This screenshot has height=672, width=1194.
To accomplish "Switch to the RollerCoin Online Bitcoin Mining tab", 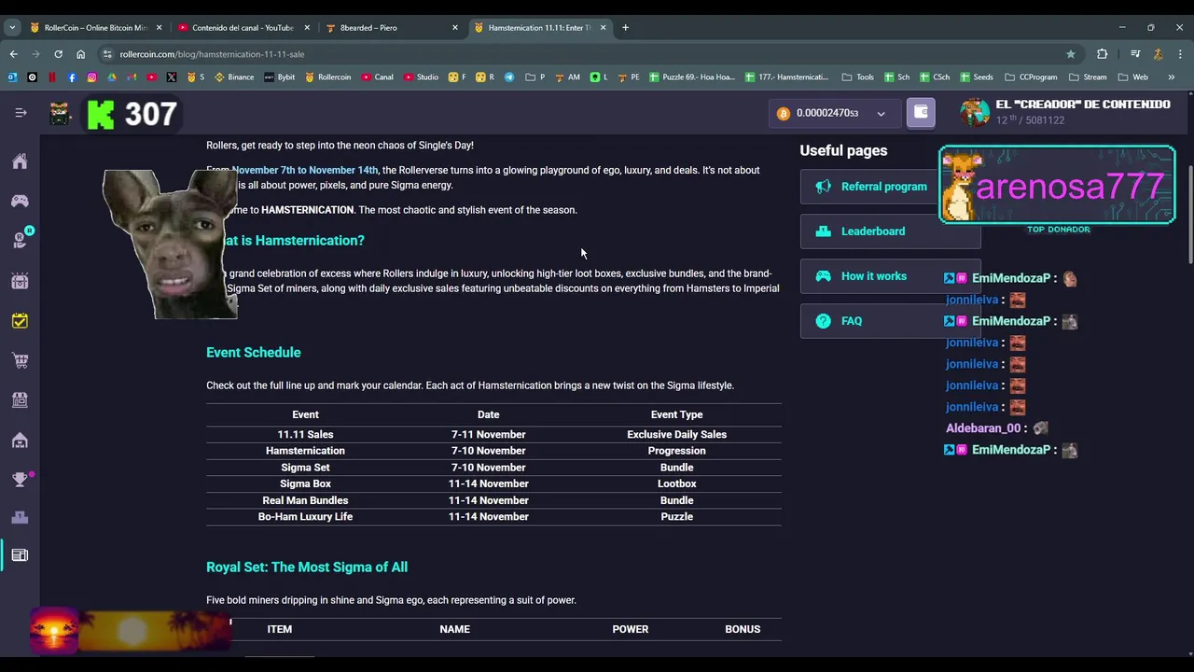I will pyautogui.click(x=93, y=28).
